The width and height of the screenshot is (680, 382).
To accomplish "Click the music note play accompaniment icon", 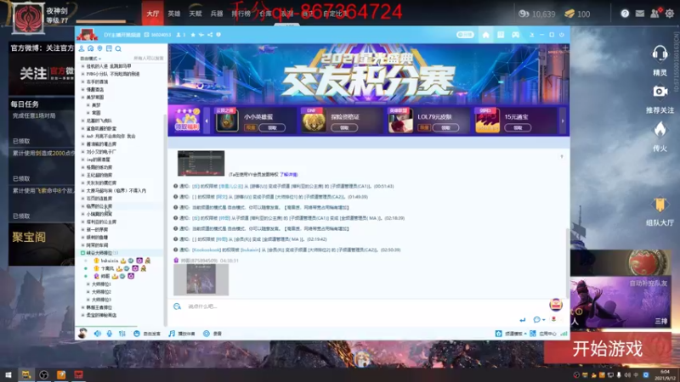I will click(x=172, y=334).
